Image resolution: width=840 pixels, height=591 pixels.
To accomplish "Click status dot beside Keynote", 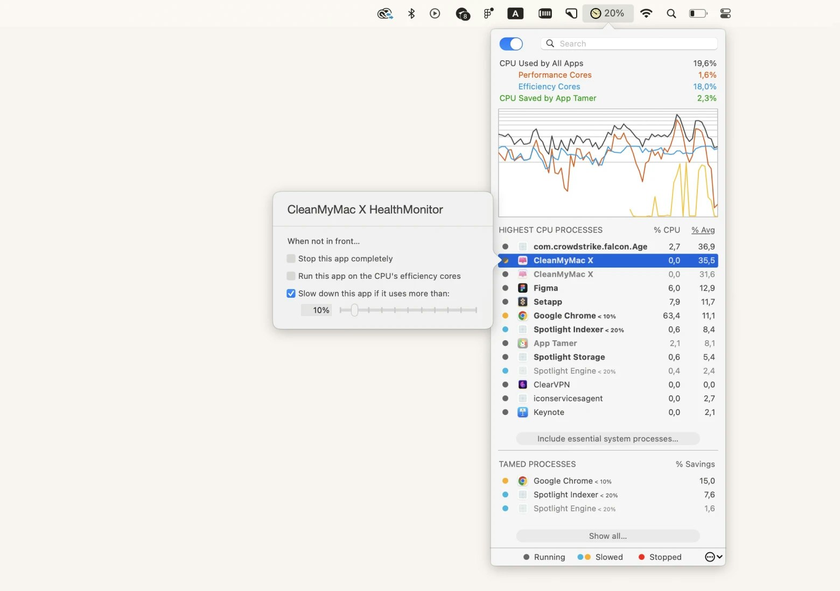I will (505, 412).
